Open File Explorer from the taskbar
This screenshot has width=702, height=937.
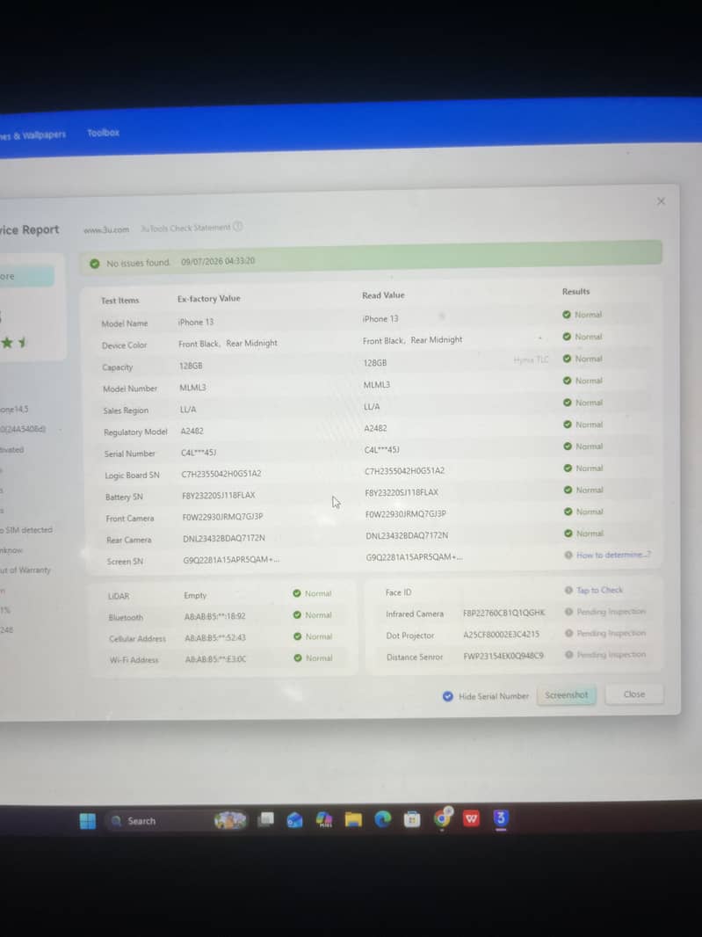(x=353, y=819)
